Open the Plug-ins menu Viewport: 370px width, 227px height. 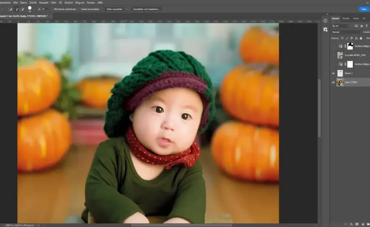pyautogui.click(x=80, y=3)
